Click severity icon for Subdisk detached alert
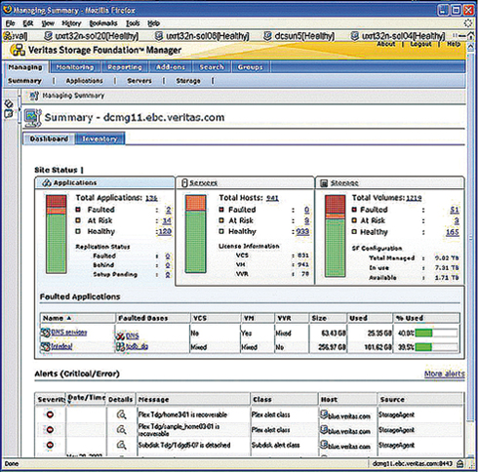478x472 pixels. 50,445
